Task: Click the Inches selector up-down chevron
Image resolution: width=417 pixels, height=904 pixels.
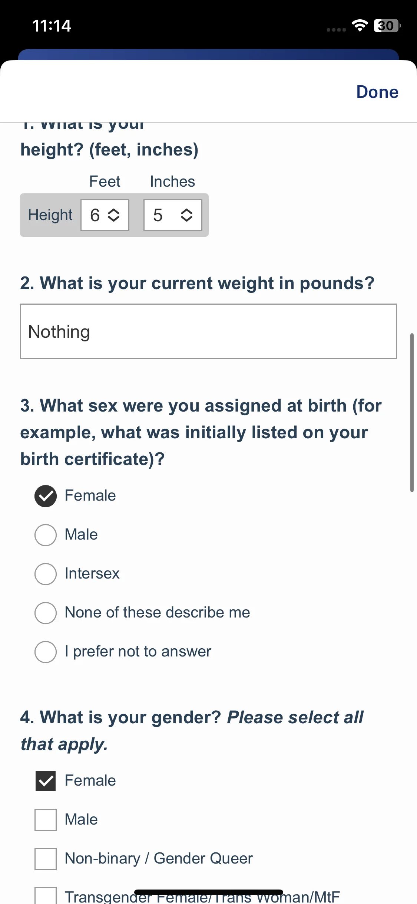Action: [186, 215]
